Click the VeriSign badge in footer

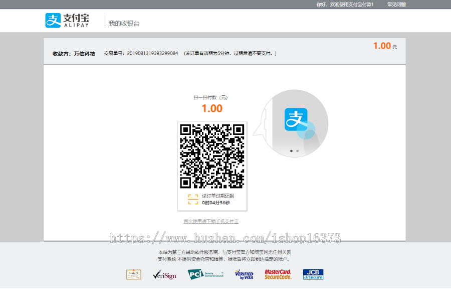[164, 275]
